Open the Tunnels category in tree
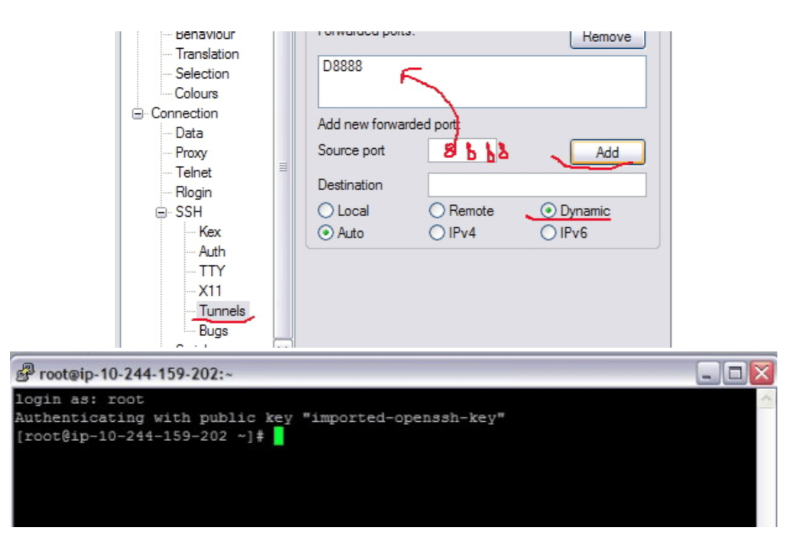Viewport: 787px width, 544px height. point(222,311)
